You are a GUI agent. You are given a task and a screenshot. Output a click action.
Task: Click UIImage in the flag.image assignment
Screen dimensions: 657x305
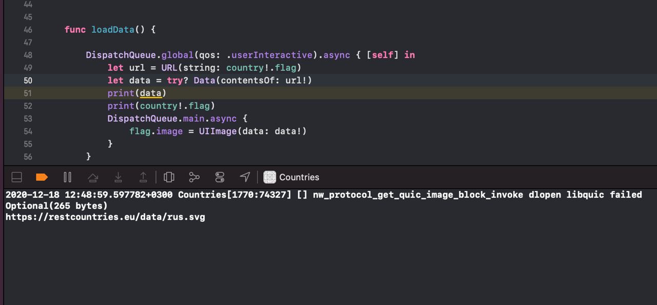tap(218, 131)
